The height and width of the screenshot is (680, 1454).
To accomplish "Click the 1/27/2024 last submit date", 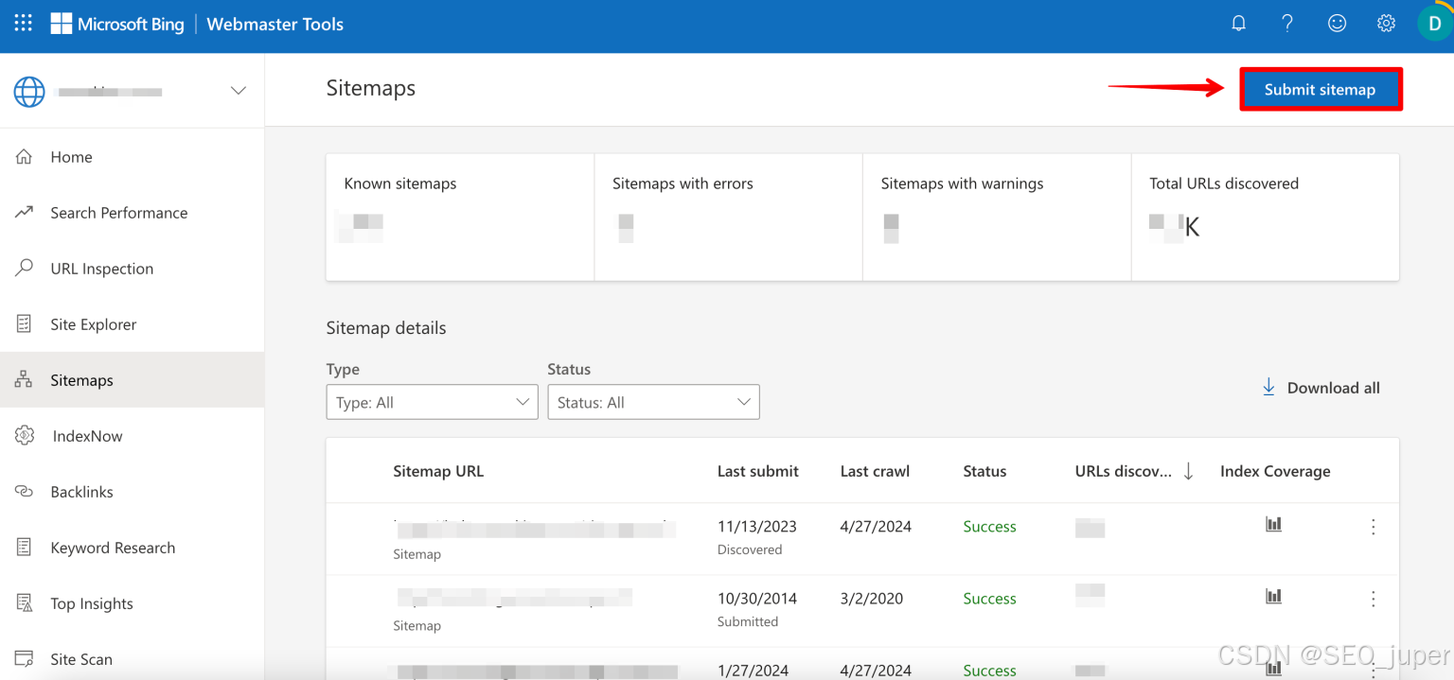I will 754,670.
